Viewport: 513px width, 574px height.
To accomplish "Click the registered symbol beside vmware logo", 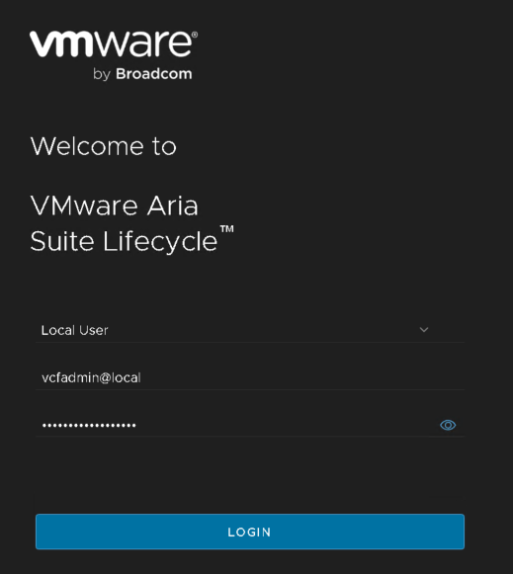I will click(x=195, y=35).
